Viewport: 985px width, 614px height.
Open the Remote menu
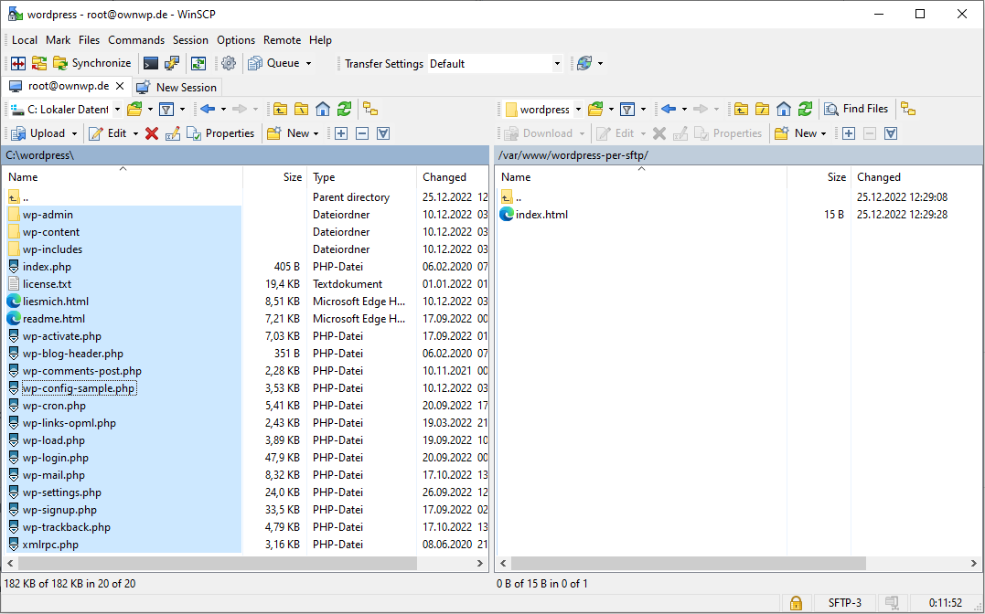pos(282,39)
